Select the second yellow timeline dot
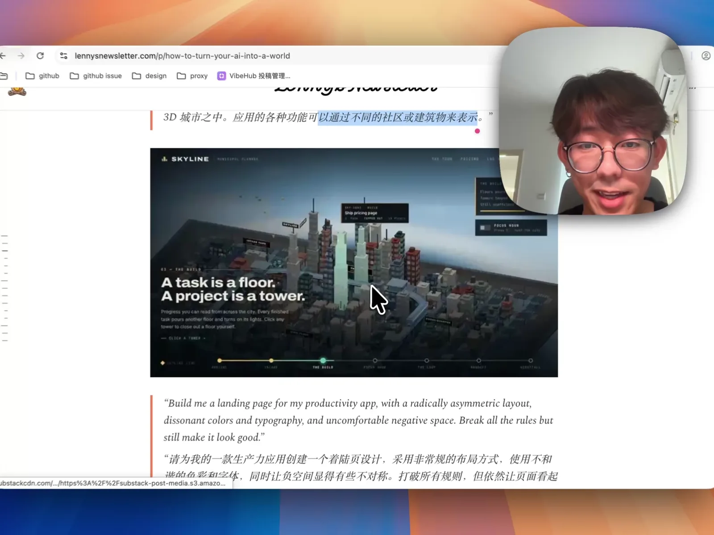Viewport: 714px width, 535px height. tap(271, 361)
